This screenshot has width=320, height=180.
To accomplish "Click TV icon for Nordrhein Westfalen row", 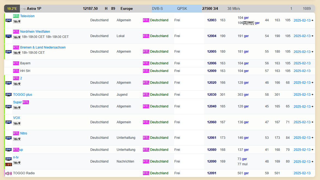I will tap(8, 36).
